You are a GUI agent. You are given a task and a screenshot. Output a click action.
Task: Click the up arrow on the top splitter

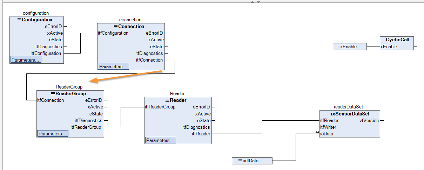(x=253, y=1)
